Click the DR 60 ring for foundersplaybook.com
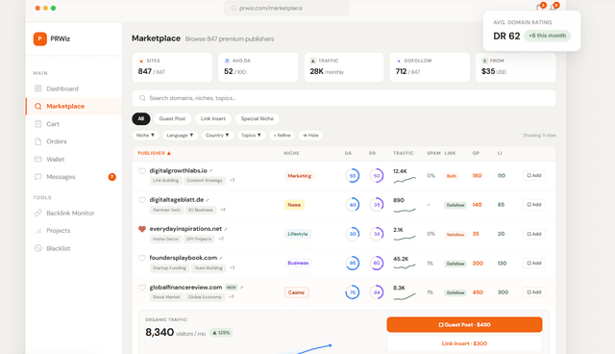Screen dimensions: 615x354 [377, 263]
